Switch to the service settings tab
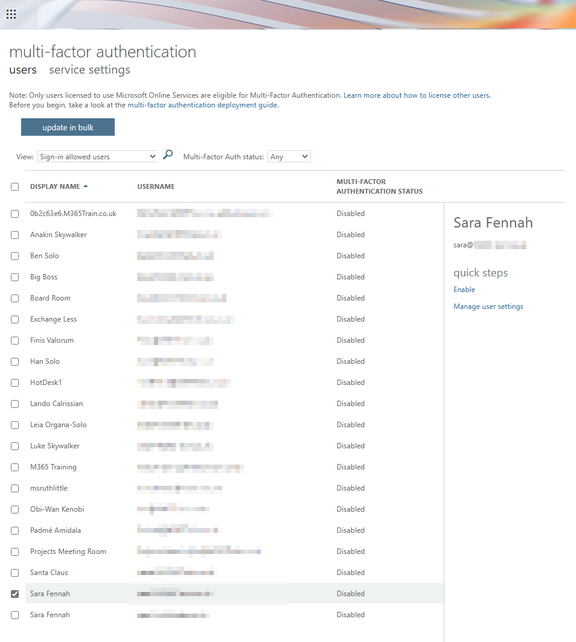The height and width of the screenshot is (642, 576). pos(89,70)
